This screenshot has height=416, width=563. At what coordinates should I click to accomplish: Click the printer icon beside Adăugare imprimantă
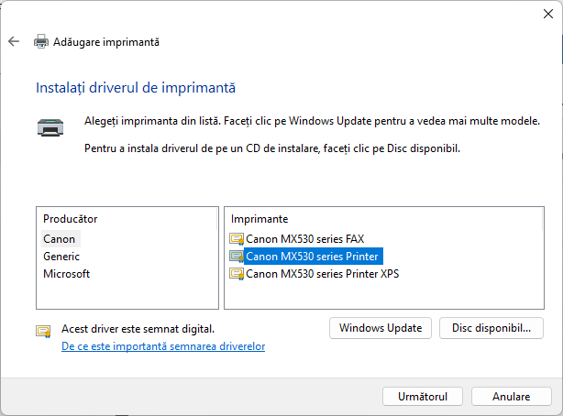[x=41, y=41]
